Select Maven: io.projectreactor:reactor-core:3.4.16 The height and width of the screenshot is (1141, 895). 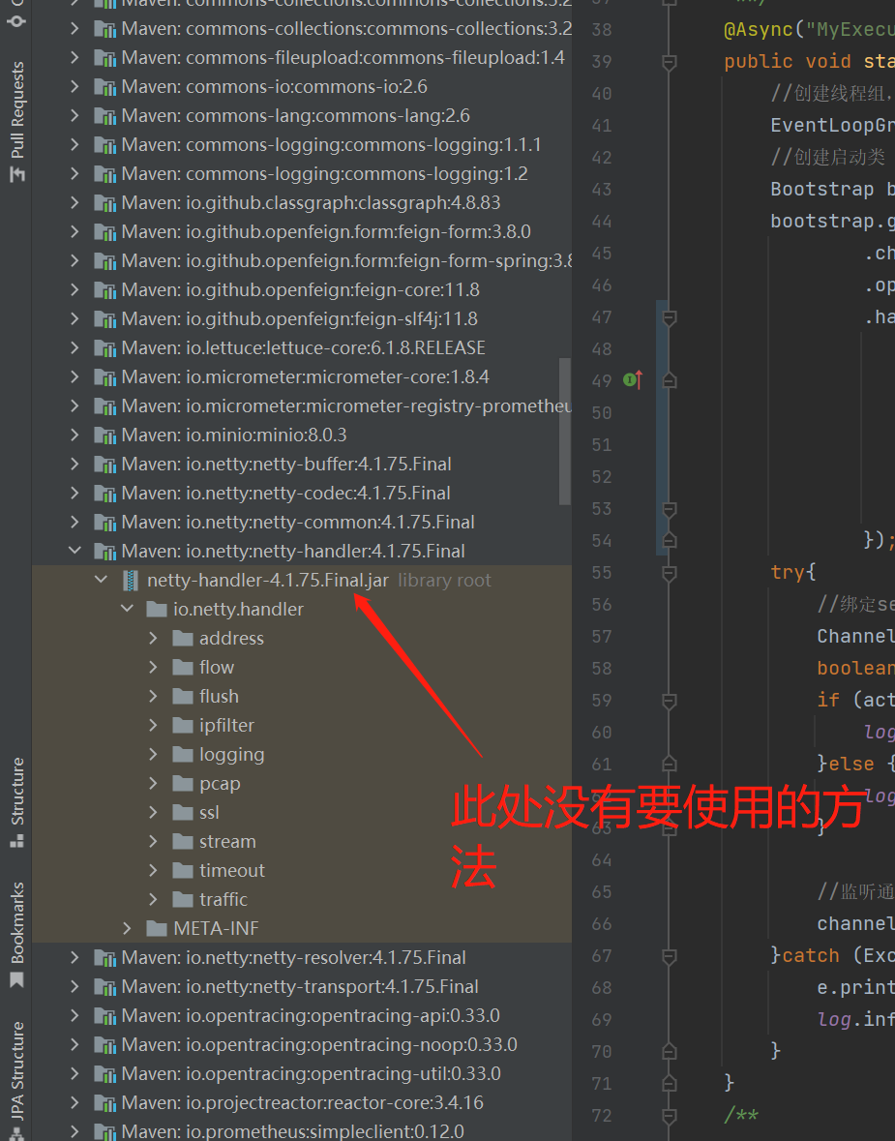(x=301, y=1103)
